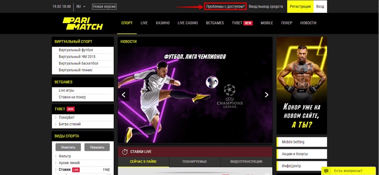Click the stopwatch icon beside Ставки LIVE
The width and height of the screenshot is (379, 175).
[x=125, y=152]
